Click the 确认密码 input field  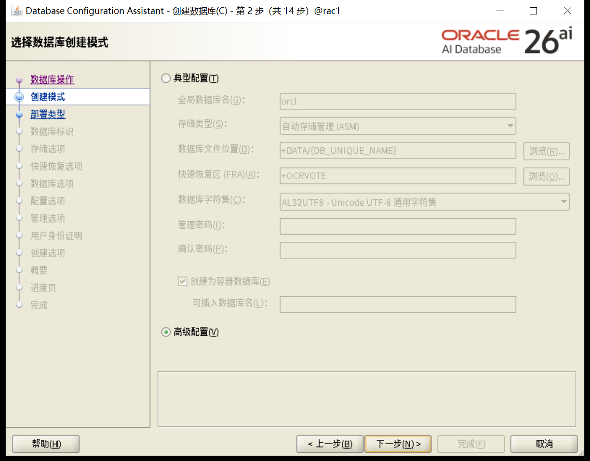[398, 250]
